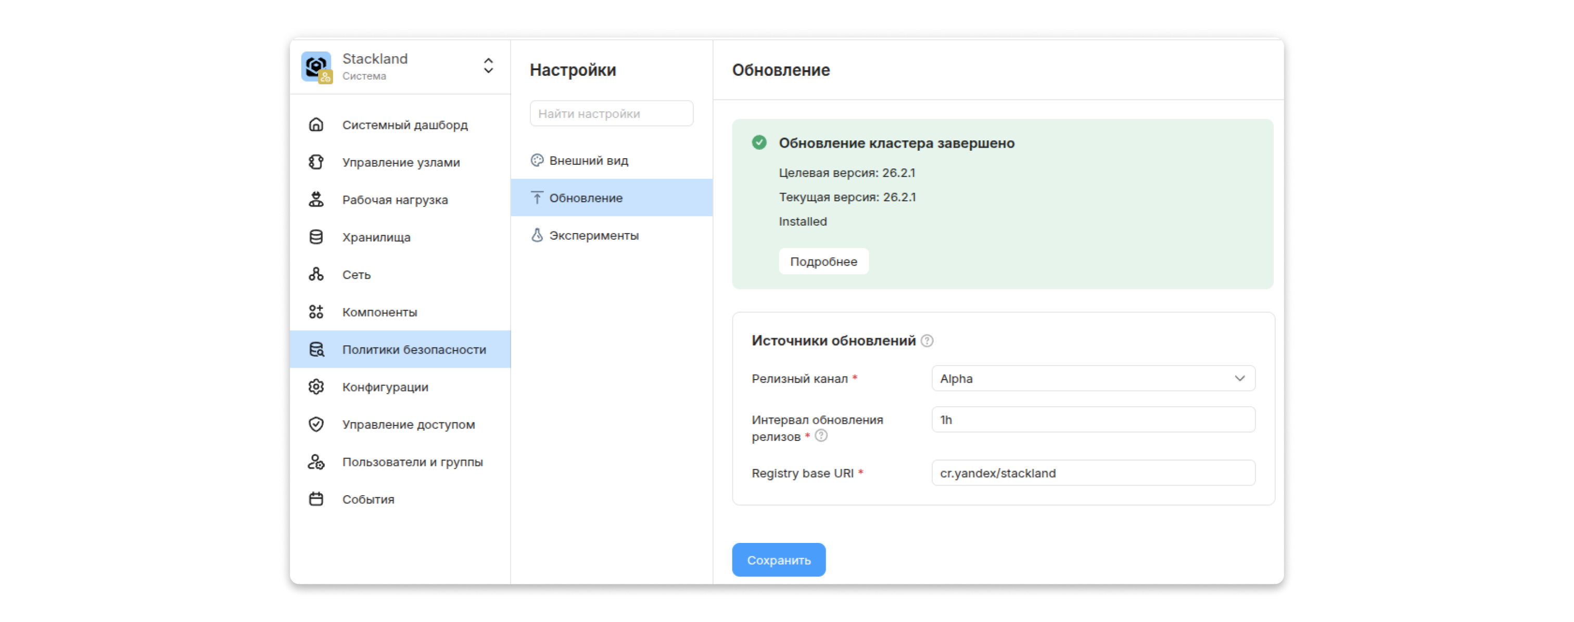
Task: Open Системный дашборд menu item
Action: [x=400, y=124]
